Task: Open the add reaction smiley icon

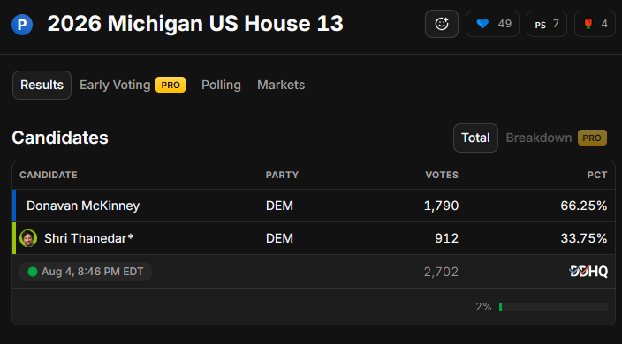Action: point(442,24)
